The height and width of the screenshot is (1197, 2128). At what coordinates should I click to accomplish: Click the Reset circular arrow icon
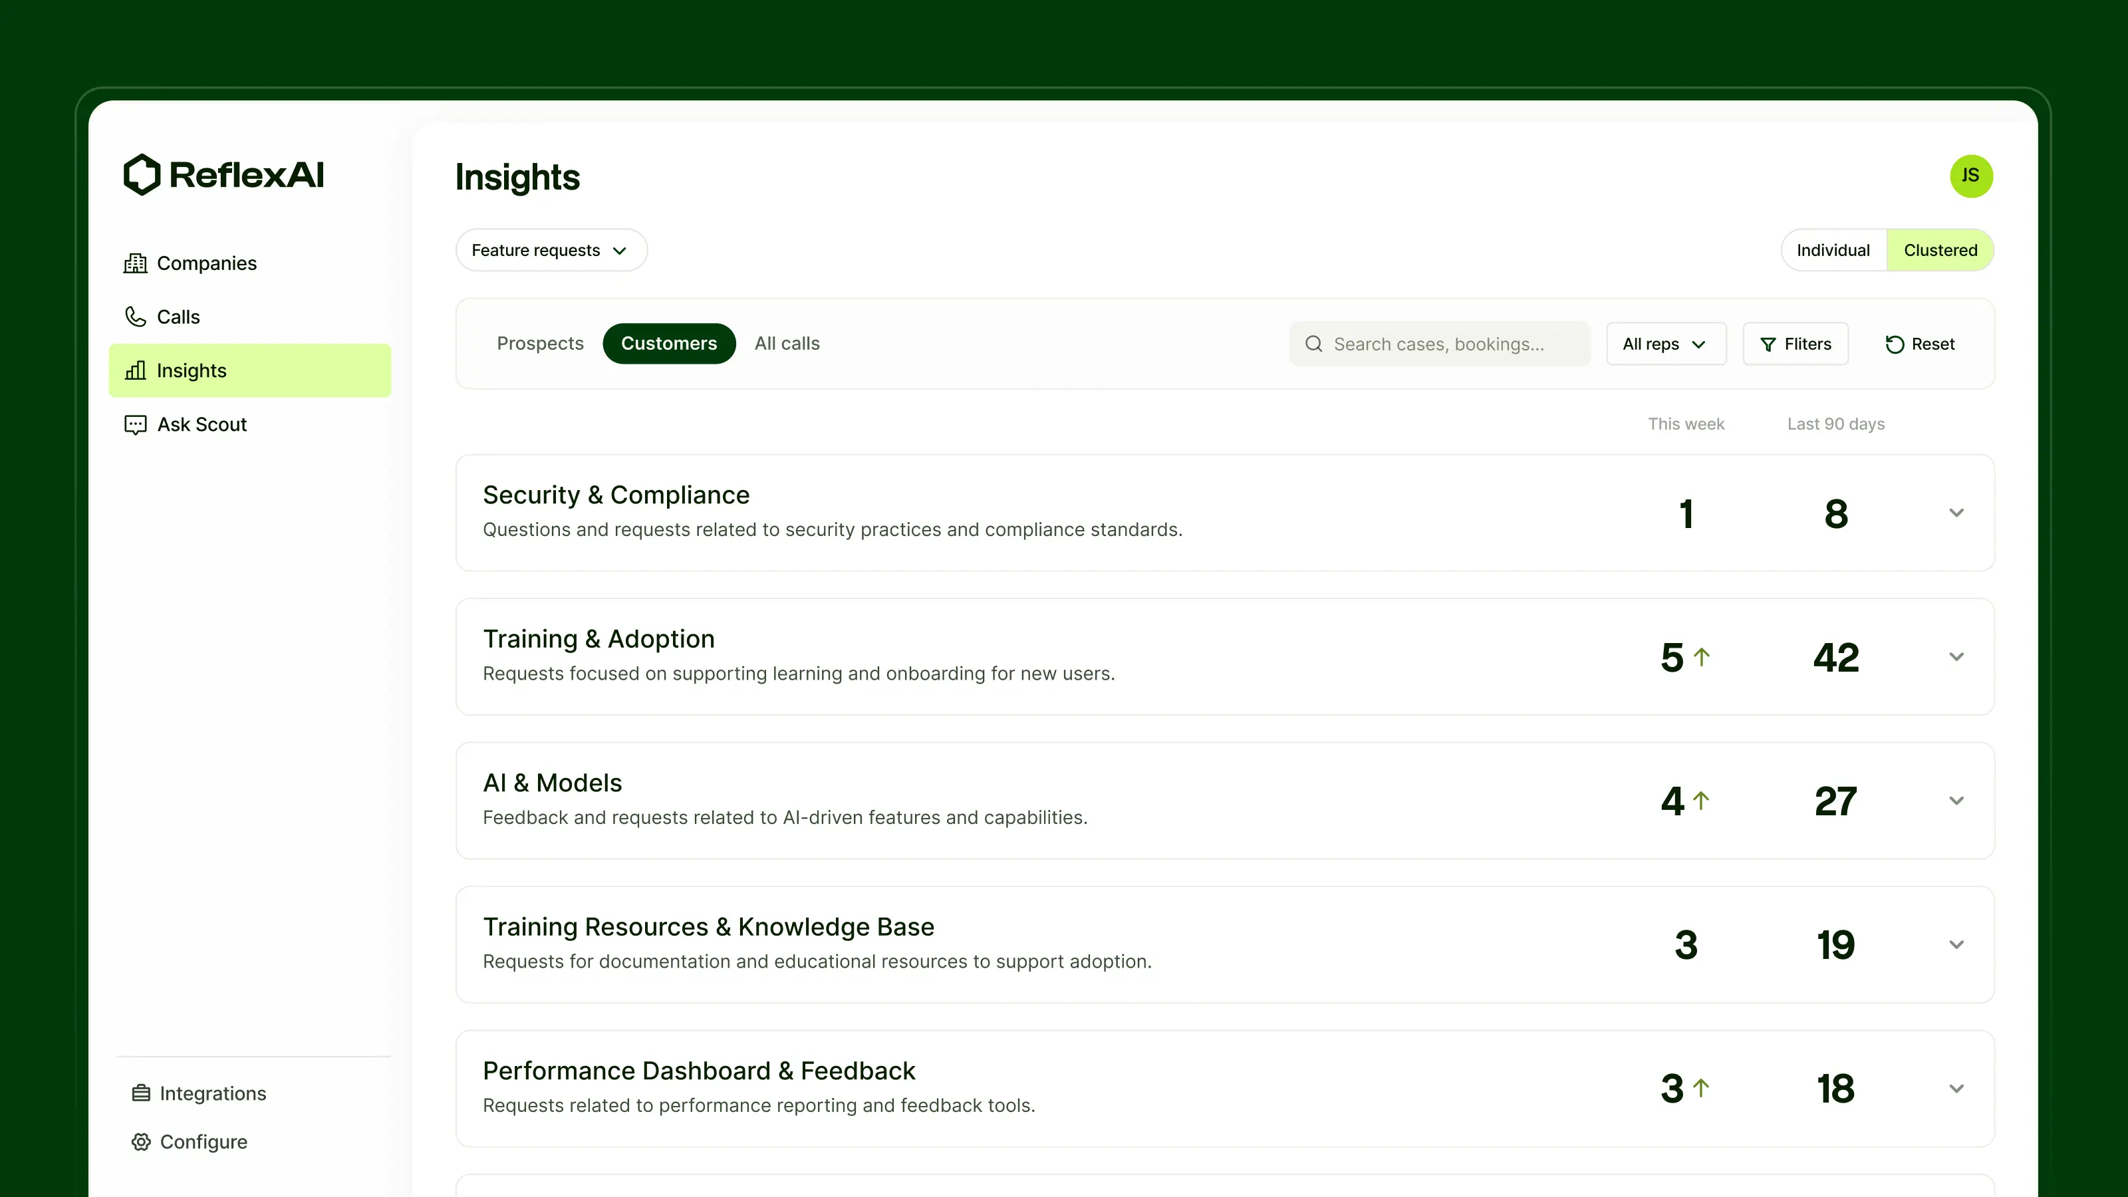click(x=1894, y=344)
